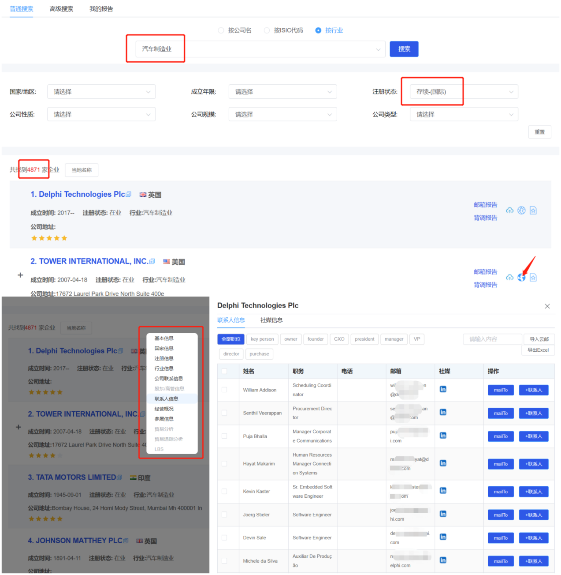Image resolution: width=561 pixels, height=575 pixels.
Task: Open the 国家/地区 dropdown
Action: tap(101, 92)
